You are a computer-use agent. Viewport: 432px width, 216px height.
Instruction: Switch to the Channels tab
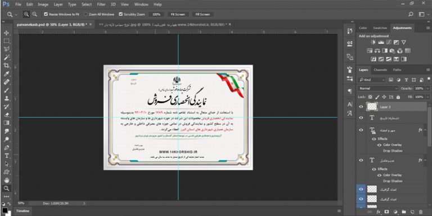pyautogui.click(x=380, y=70)
